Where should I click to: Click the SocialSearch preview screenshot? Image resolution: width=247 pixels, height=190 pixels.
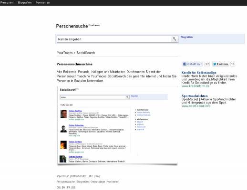click(x=117, y=125)
